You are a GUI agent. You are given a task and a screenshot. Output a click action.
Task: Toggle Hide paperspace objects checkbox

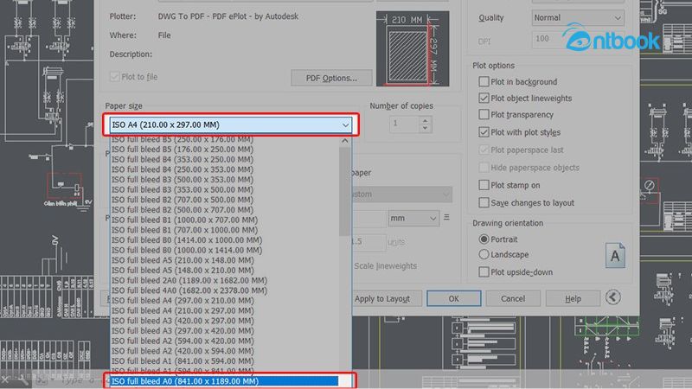pos(484,167)
